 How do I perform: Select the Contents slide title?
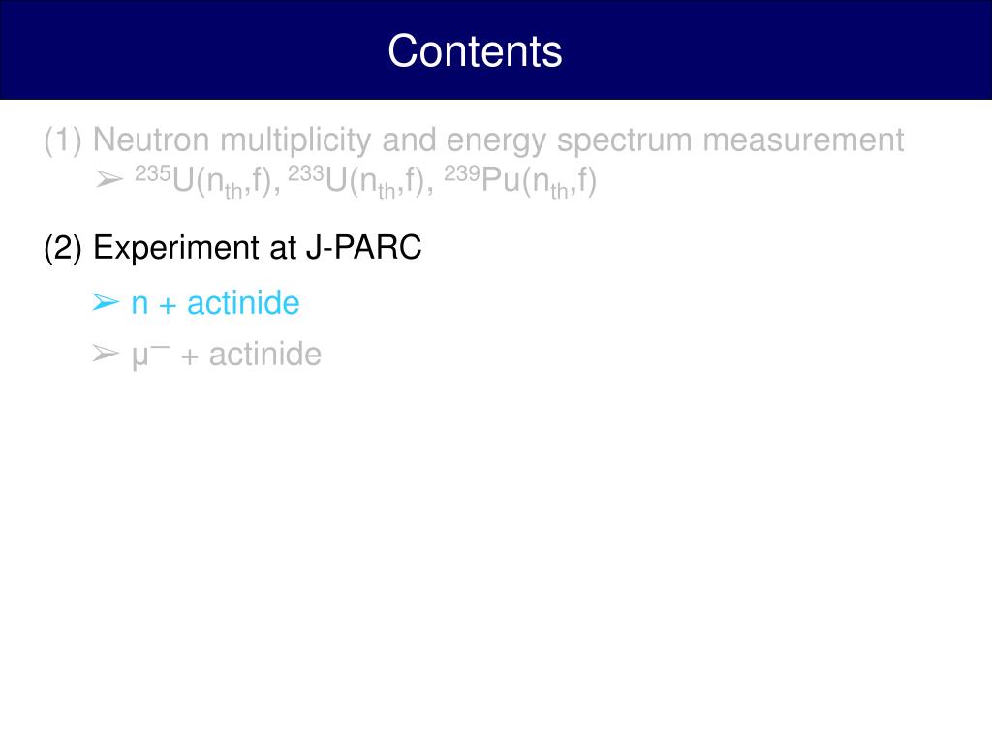coord(475,50)
